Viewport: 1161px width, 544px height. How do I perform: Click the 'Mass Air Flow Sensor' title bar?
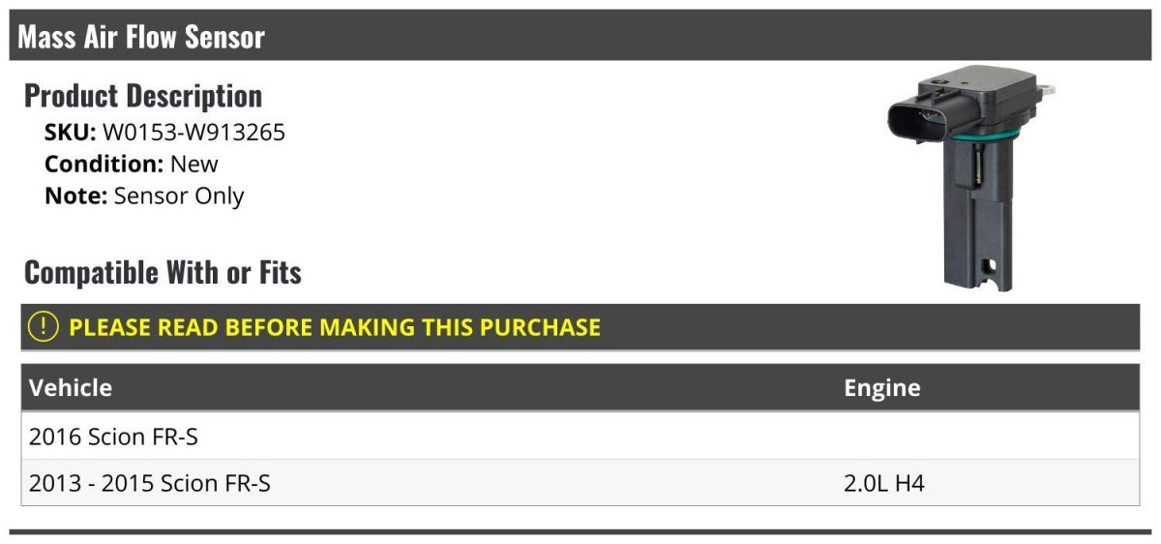[x=141, y=37]
